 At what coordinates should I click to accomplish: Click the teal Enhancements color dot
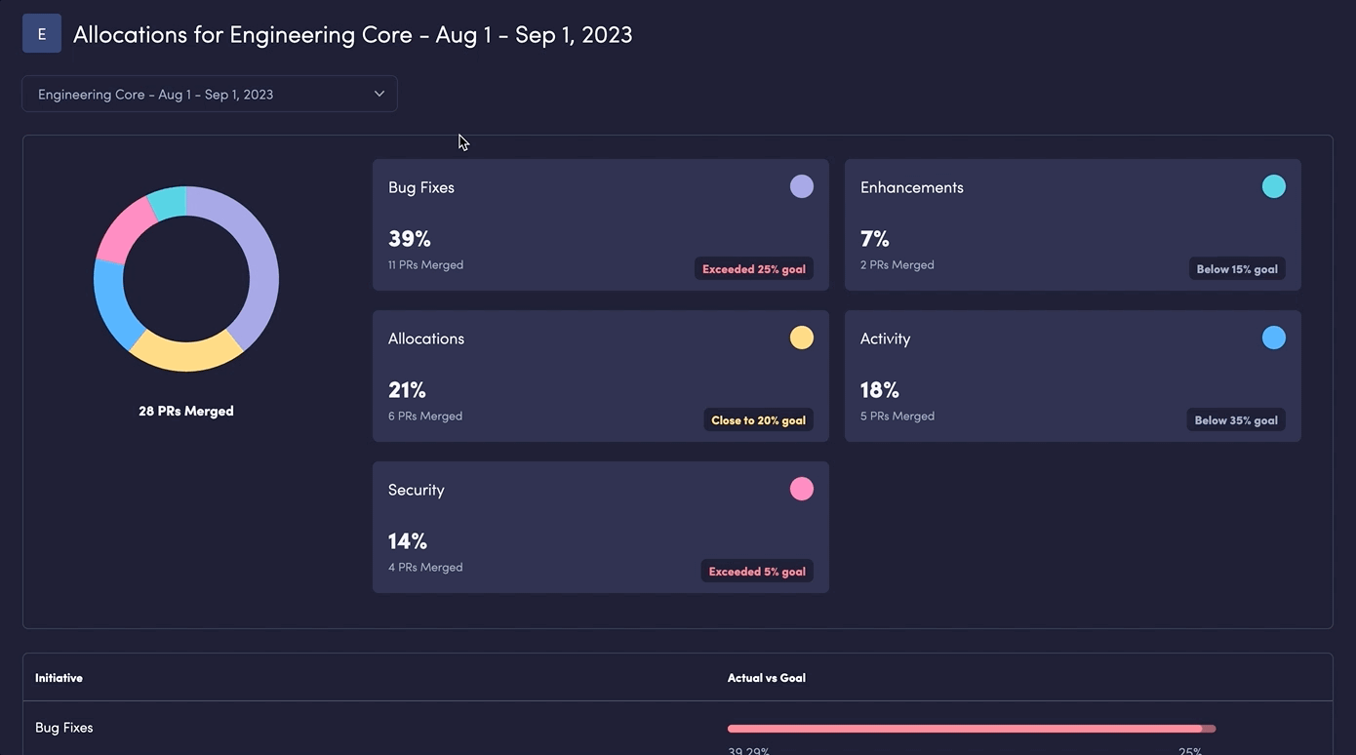tap(1273, 186)
